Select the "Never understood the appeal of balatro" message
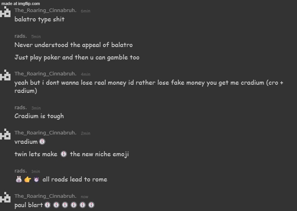The width and height of the screenshot is (297, 211). 73,45
